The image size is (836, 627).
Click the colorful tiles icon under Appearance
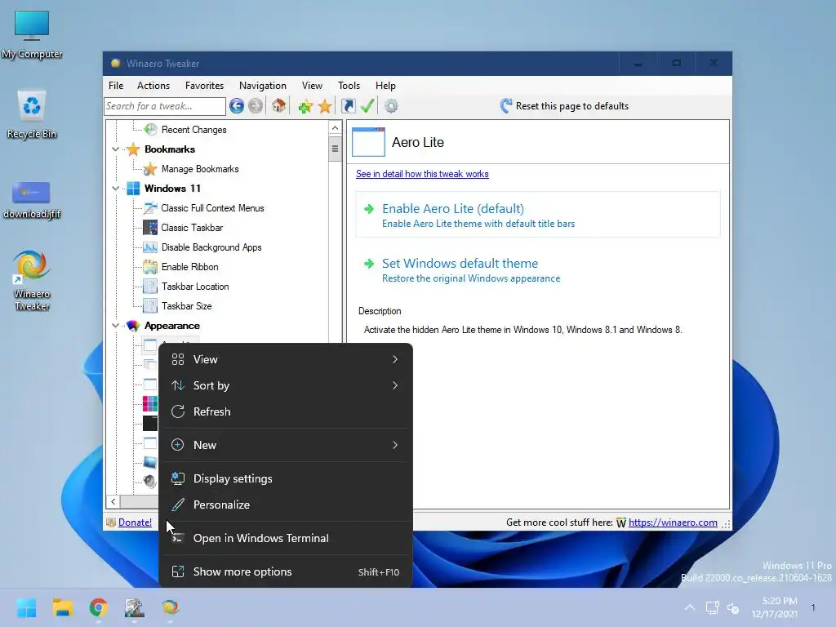tap(150, 403)
